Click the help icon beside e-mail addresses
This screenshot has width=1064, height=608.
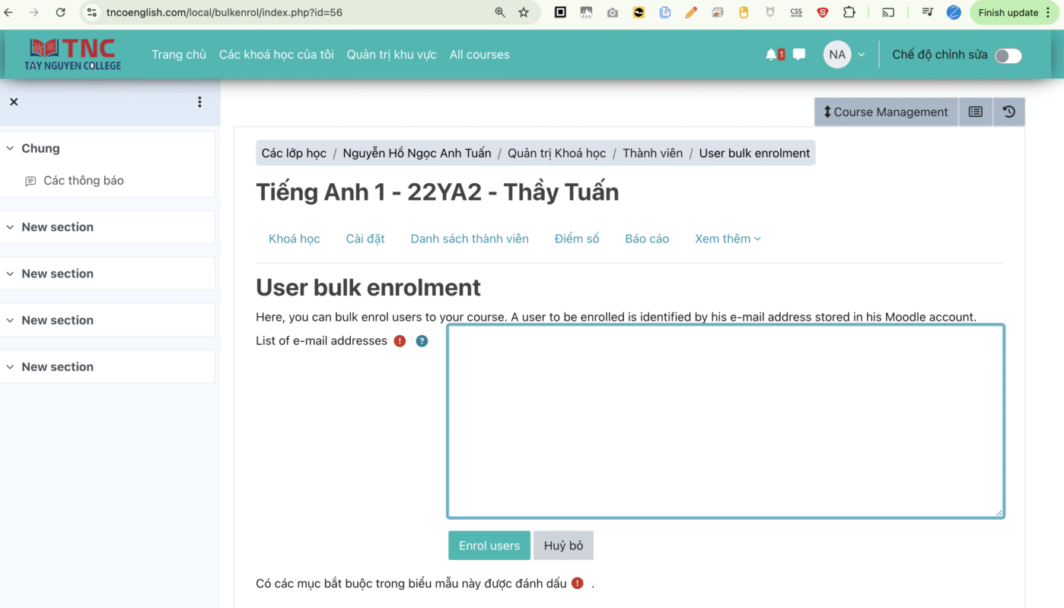pos(422,341)
